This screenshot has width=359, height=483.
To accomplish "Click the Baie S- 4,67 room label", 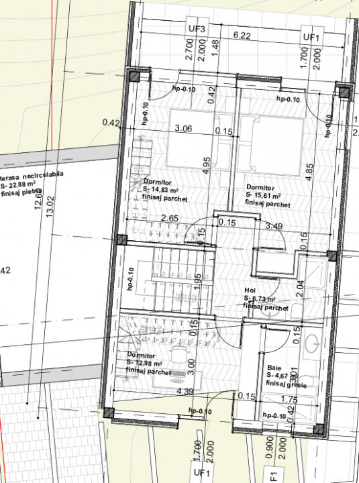I will click(287, 376).
